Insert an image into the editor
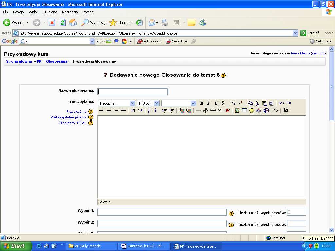This screenshot has width=335, height=251. coord(237,110)
